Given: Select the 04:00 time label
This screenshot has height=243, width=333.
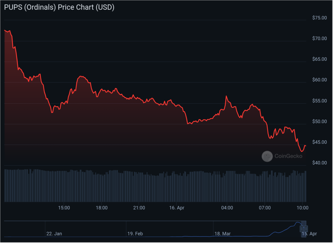Looking at the screenshot, I should [x=227, y=208].
